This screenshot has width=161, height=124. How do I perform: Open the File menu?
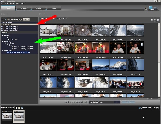pyautogui.click(x=2, y=3)
